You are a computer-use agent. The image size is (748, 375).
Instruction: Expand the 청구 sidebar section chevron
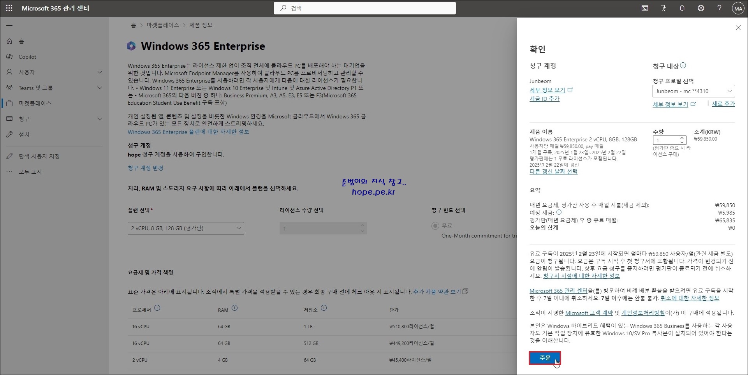click(100, 119)
